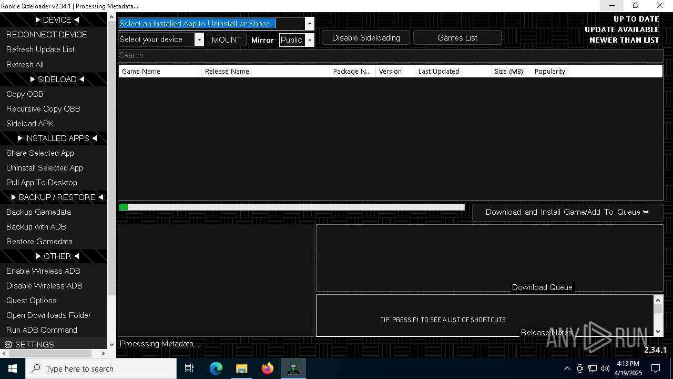Launch Firefox from taskbar
Image resolution: width=673 pixels, height=379 pixels.
pyautogui.click(x=268, y=368)
